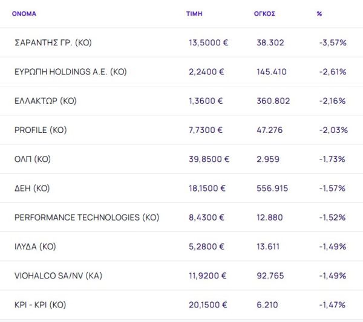Image resolution: width=363 pixels, height=322 pixels.
Task: Select the ΚΡΙ - ΚΡΙ (ΚΟ) stock
Action: click(x=40, y=304)
